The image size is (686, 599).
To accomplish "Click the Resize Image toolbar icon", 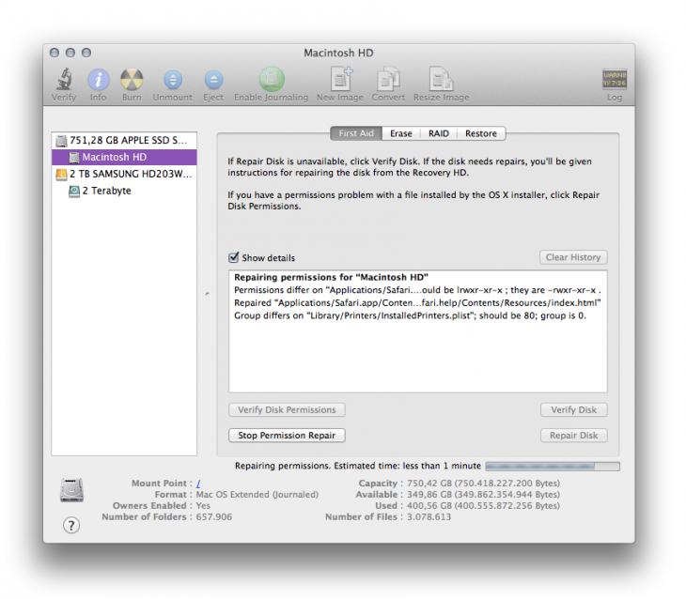I will click(x=441, y=79).
